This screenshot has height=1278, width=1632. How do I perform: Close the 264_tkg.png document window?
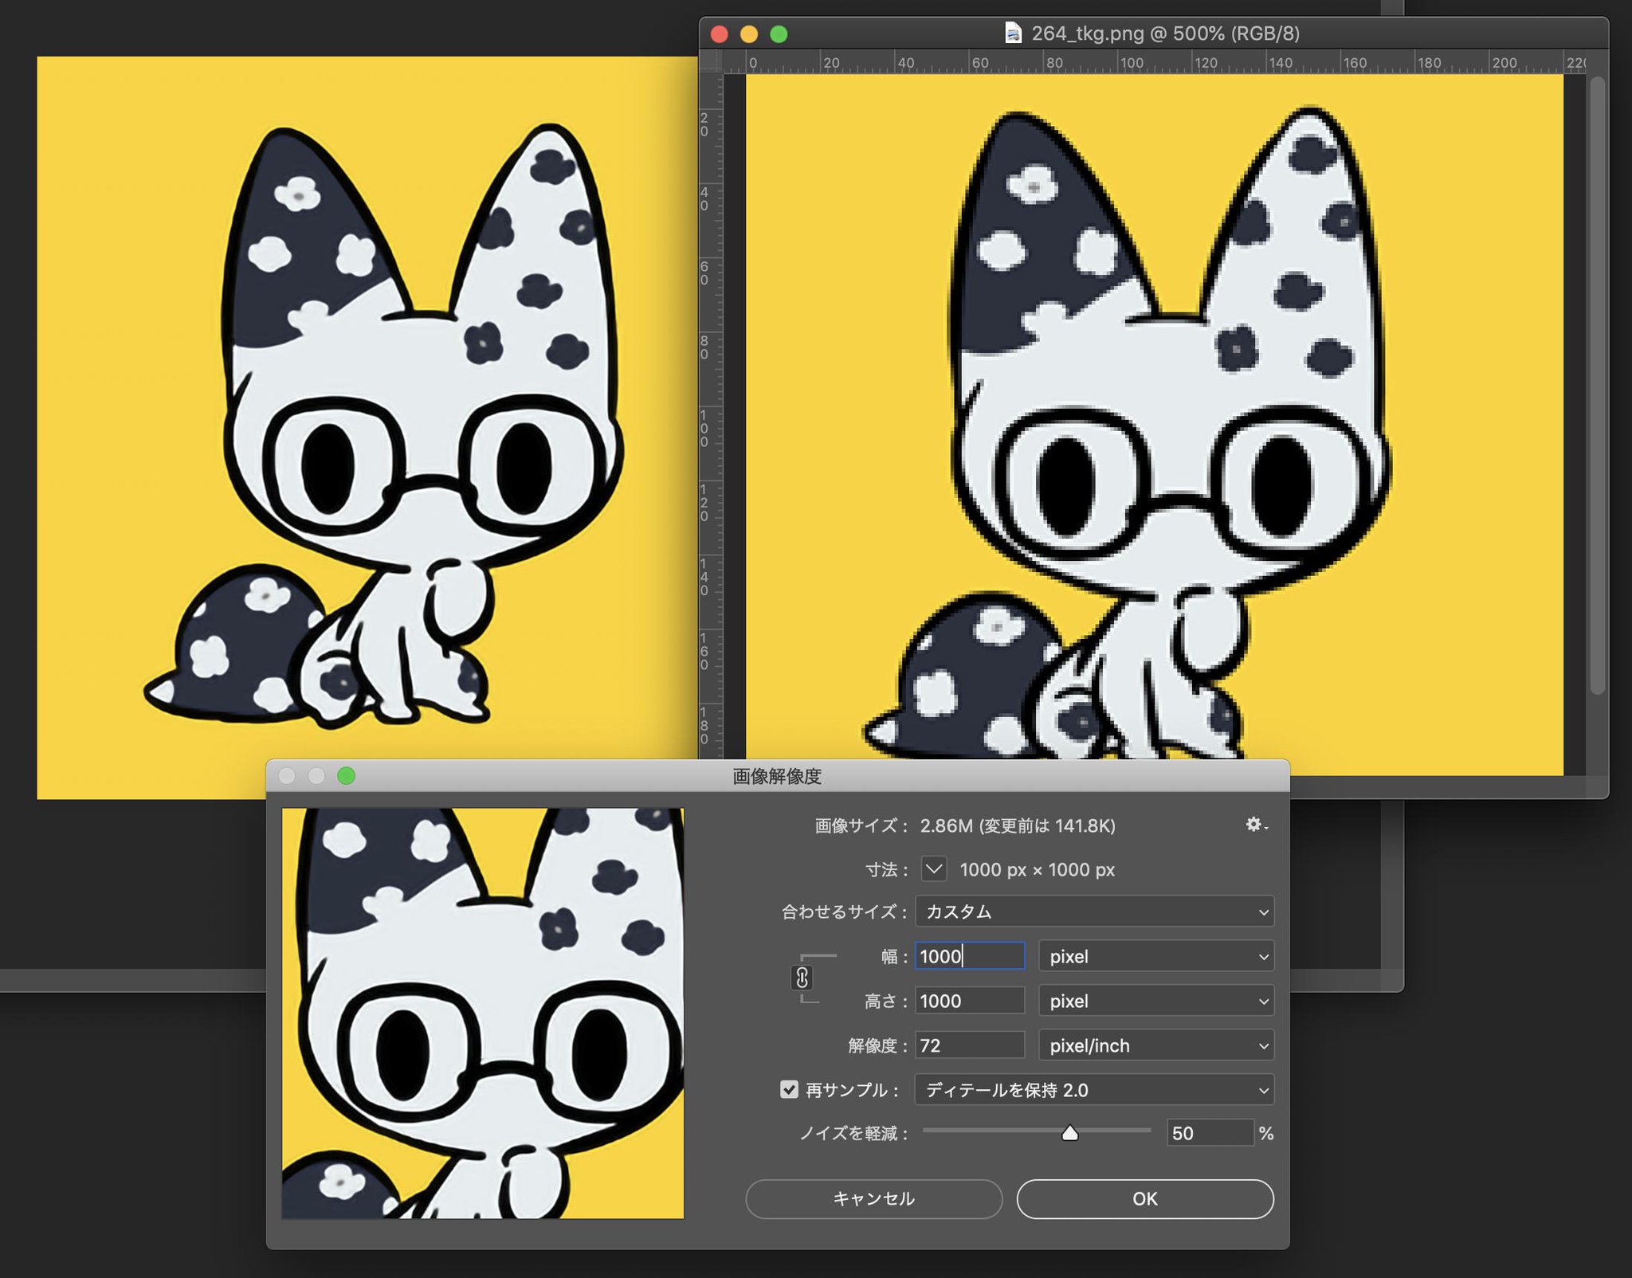click(720, 34)
